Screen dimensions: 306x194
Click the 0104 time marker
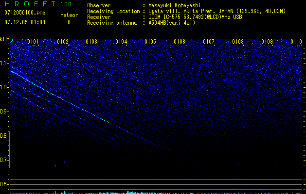coord(121,42)
